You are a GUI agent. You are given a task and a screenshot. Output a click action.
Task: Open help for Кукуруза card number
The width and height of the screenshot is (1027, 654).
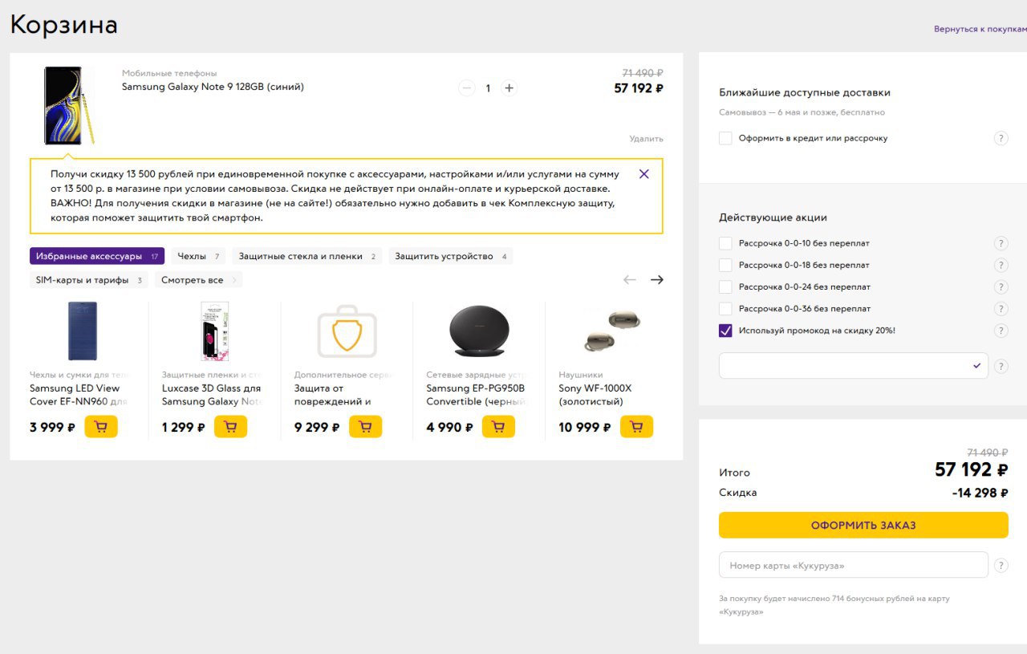[x=1001, y=565]
